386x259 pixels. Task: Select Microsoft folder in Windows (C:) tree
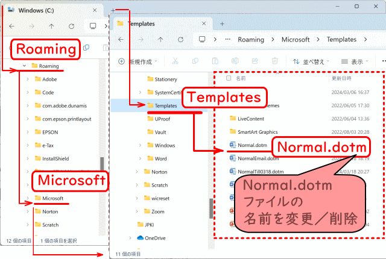[x=49, y=198]
